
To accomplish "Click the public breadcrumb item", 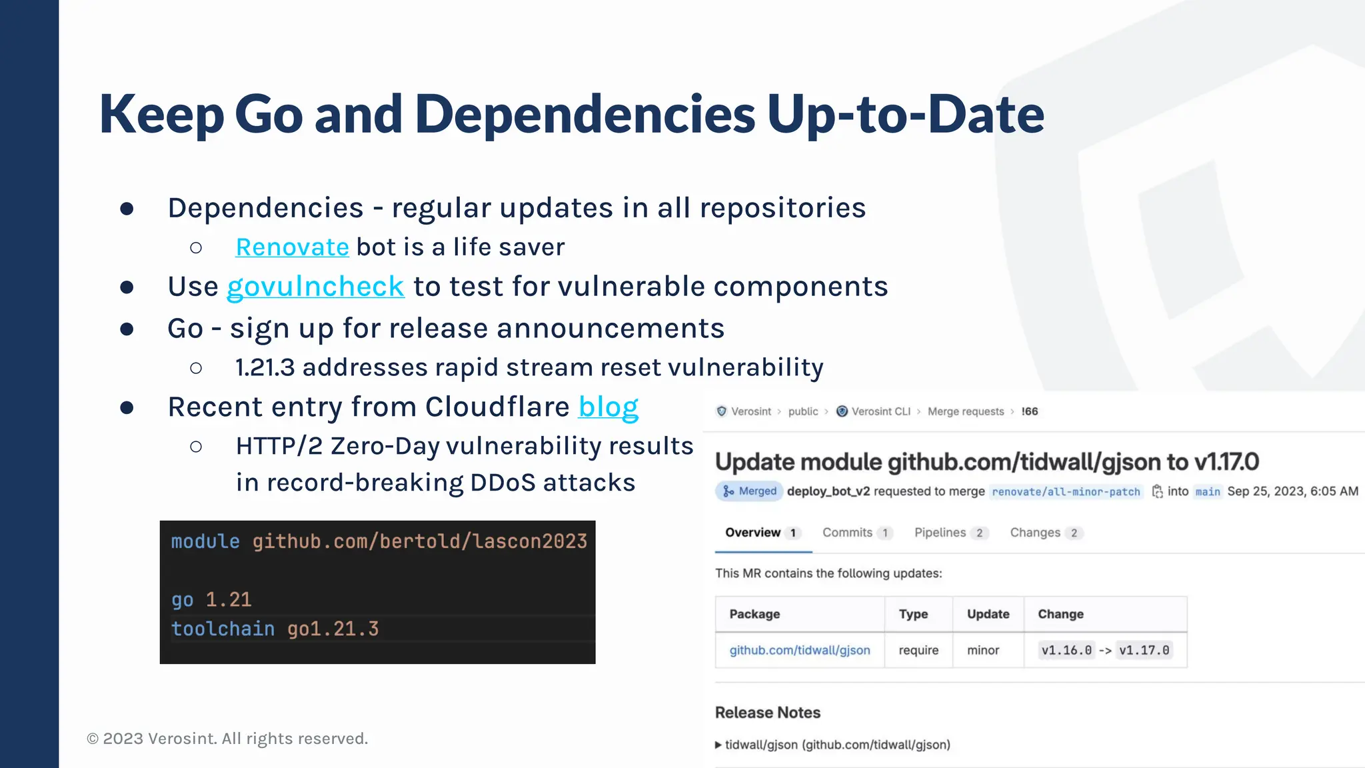I will (802, 411).
